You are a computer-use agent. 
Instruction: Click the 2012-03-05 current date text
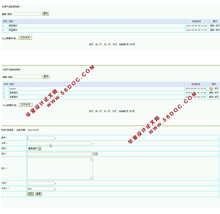33,130
